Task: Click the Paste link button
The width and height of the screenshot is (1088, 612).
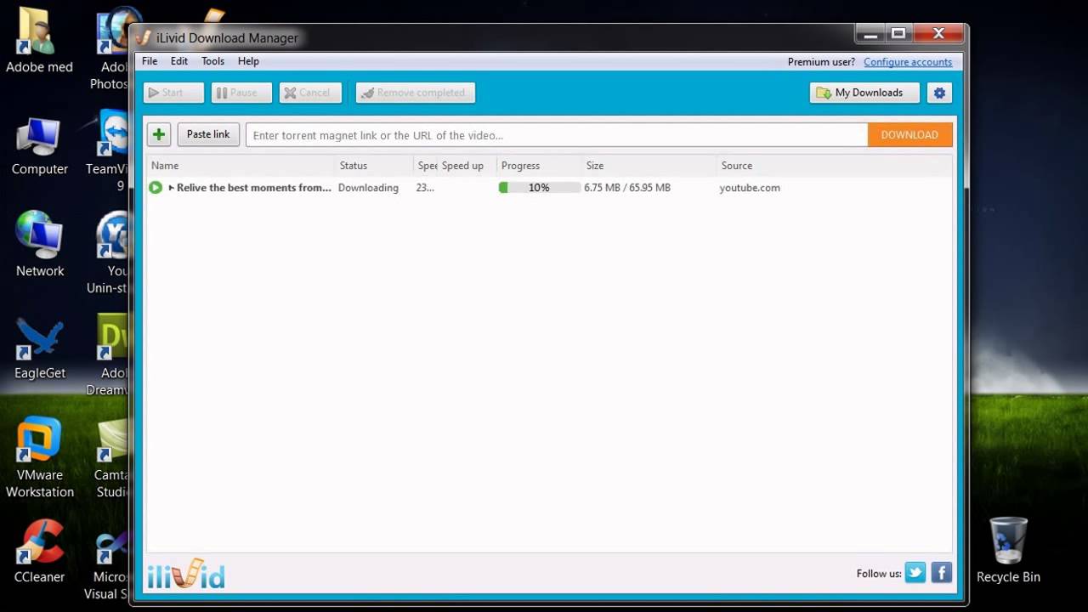Action: coord(208,134)
